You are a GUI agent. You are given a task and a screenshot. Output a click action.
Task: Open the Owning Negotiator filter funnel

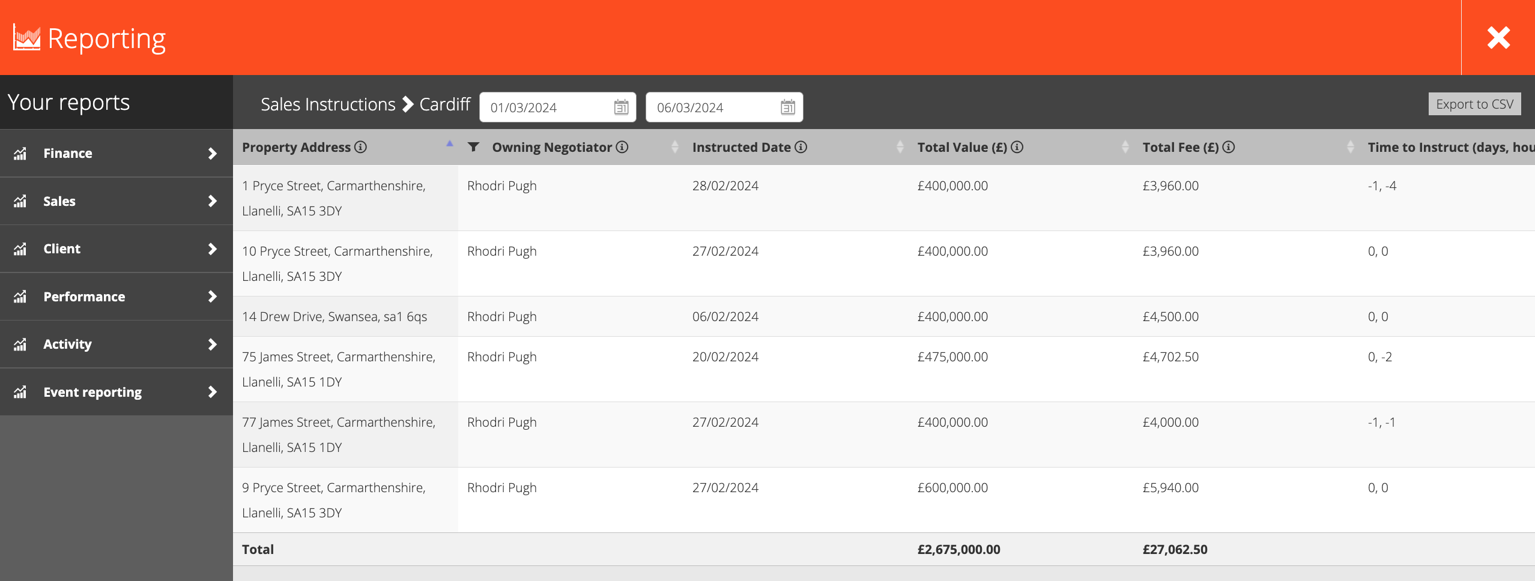pyautogui.click(x=473, y=147)
